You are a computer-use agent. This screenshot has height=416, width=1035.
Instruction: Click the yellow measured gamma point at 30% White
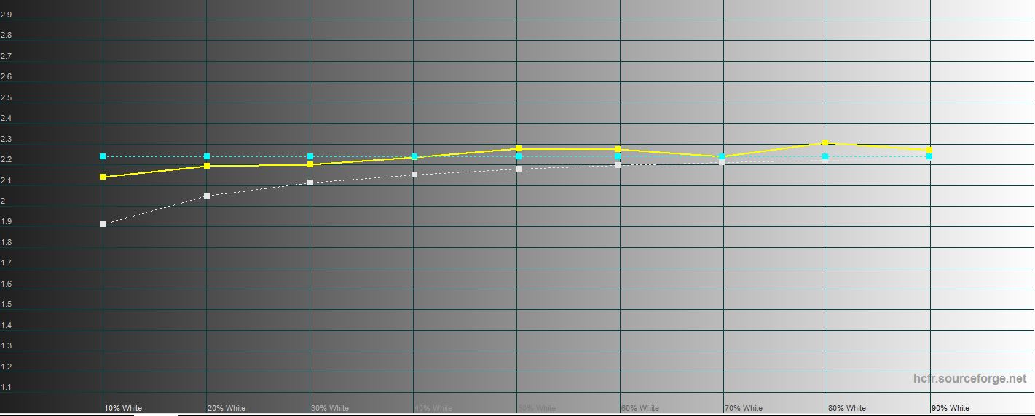point(310,164)
